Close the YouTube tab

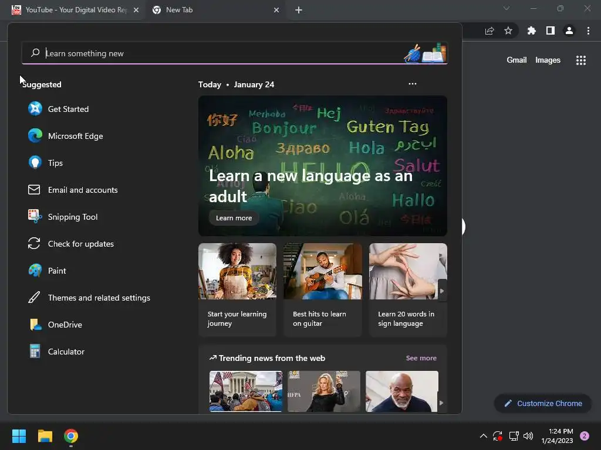tap(136, 10)
